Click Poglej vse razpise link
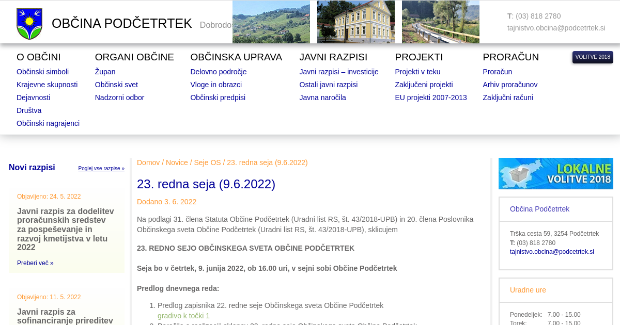Image resolution: width=620 pixels, height=325 pixels. (101, 169)
